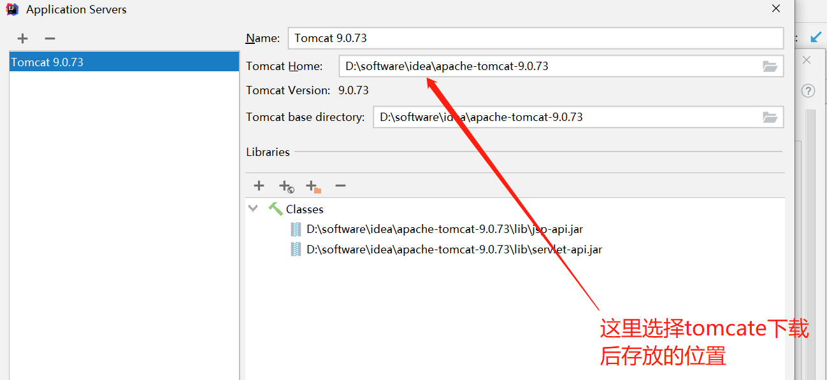
Task: Click small close X in background window
Action: pos(807,60)
